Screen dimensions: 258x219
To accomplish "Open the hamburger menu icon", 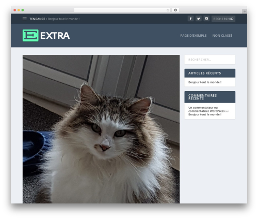I will (25, 19).
